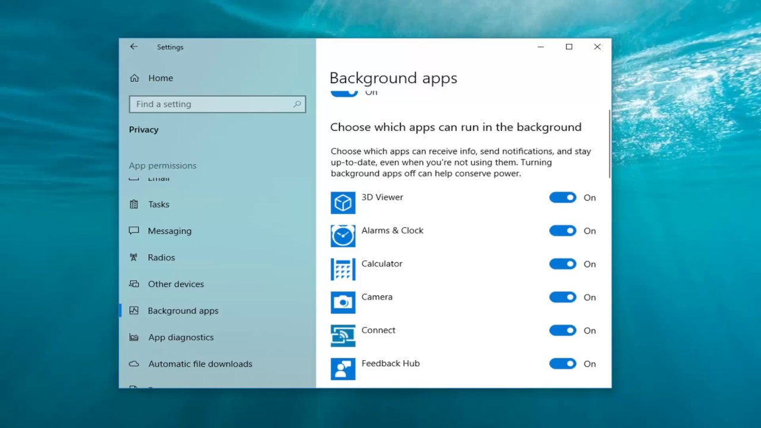The height and width of the screenshot is (428, 761).
Task: Click the Connect app name
Action: pyautogui.click(x=378, y=331)
